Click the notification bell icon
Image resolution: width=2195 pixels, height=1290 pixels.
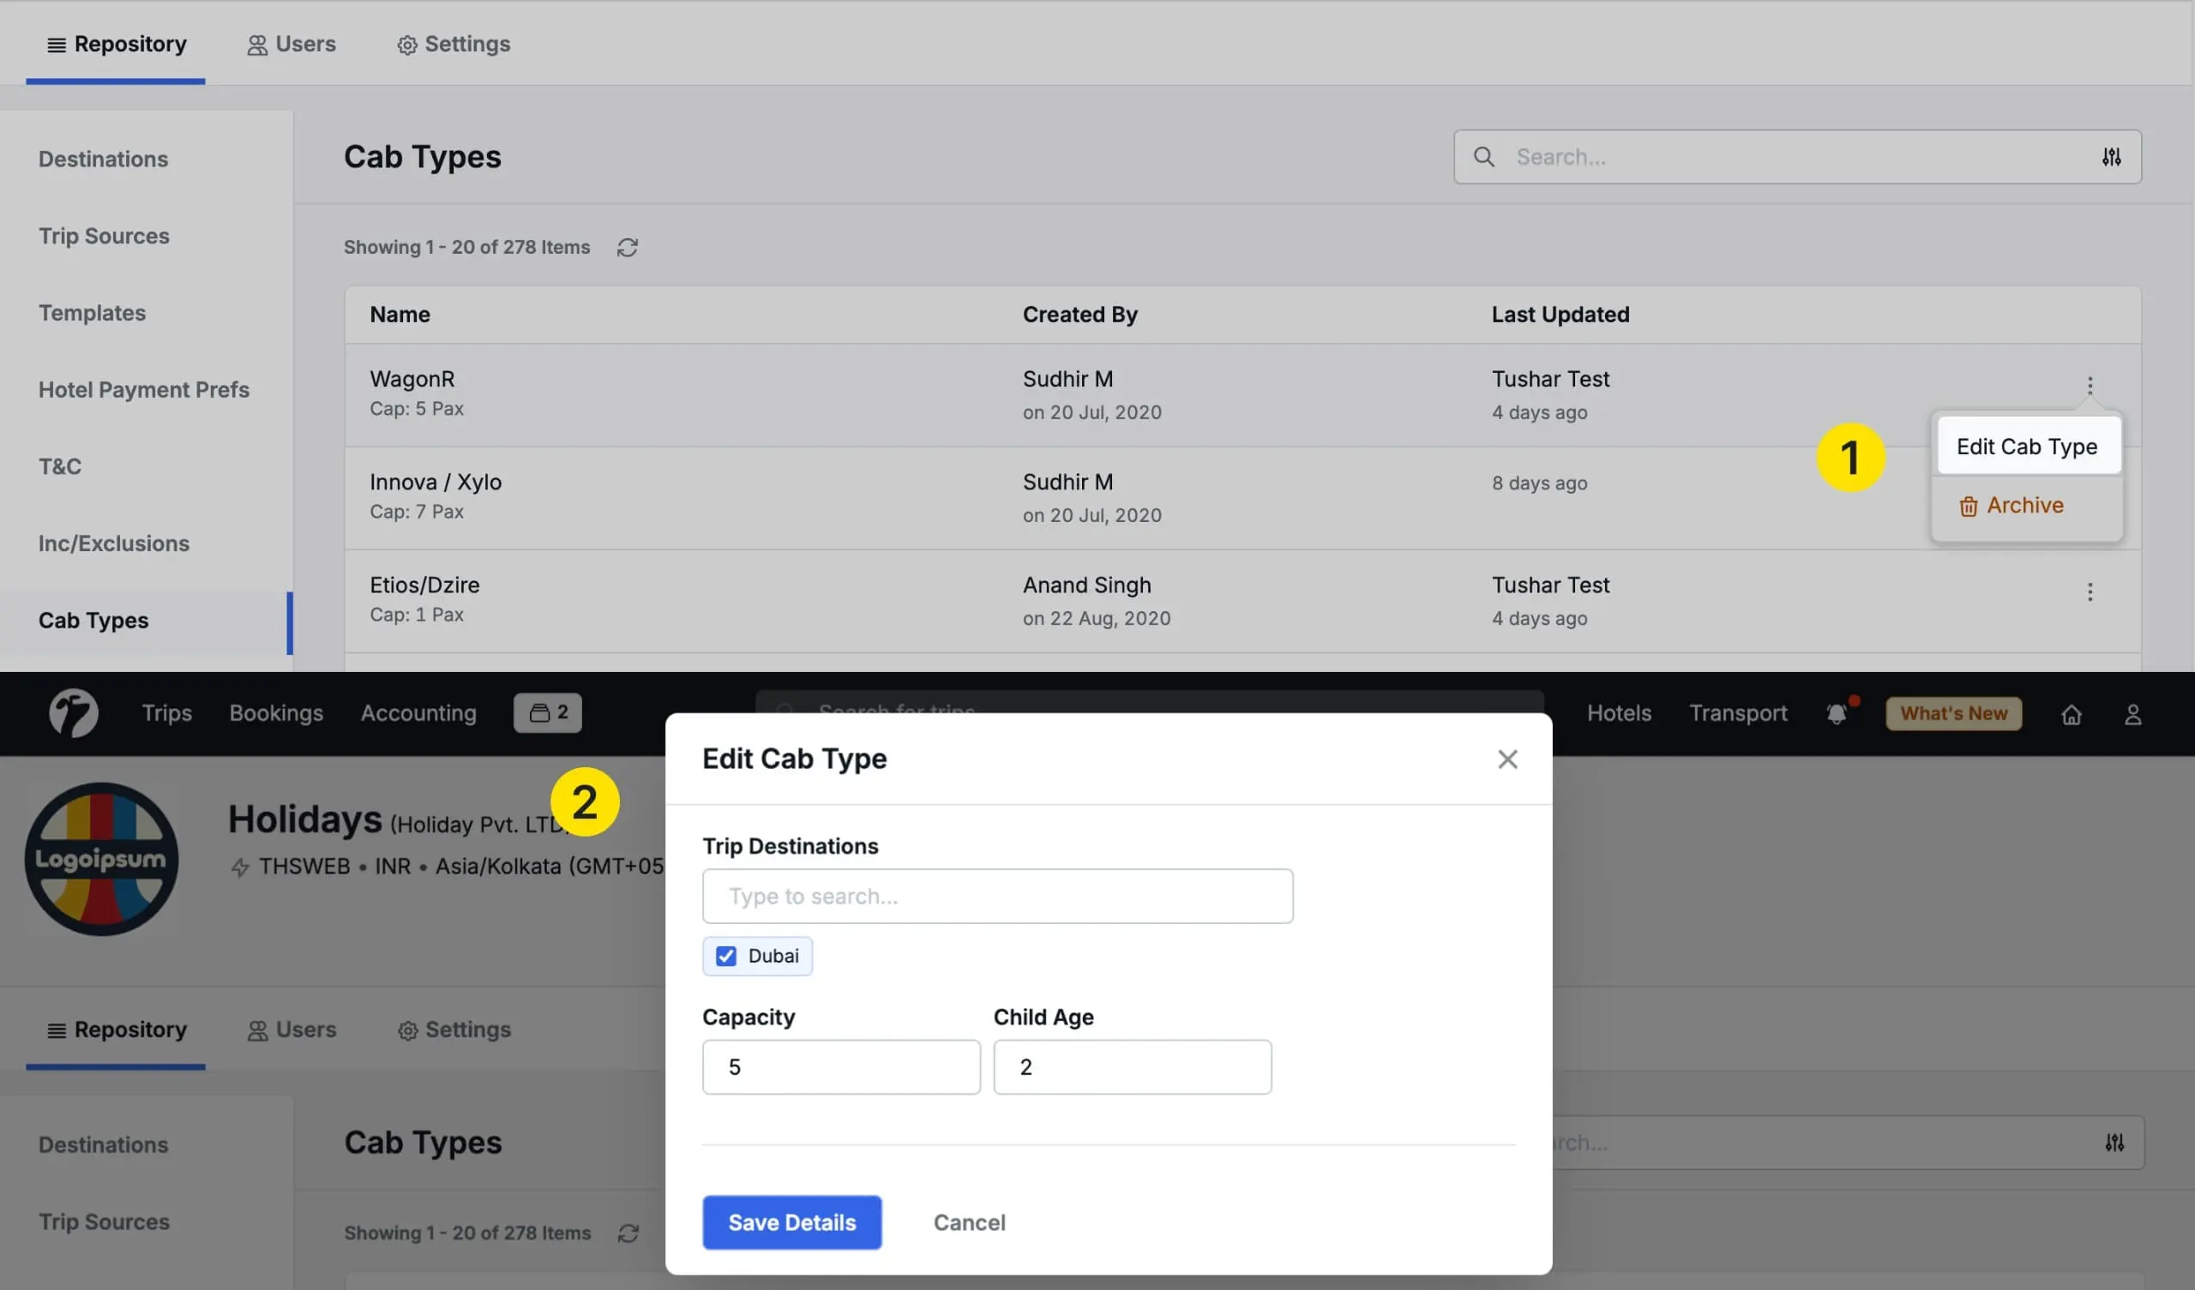click(1836, 713)
